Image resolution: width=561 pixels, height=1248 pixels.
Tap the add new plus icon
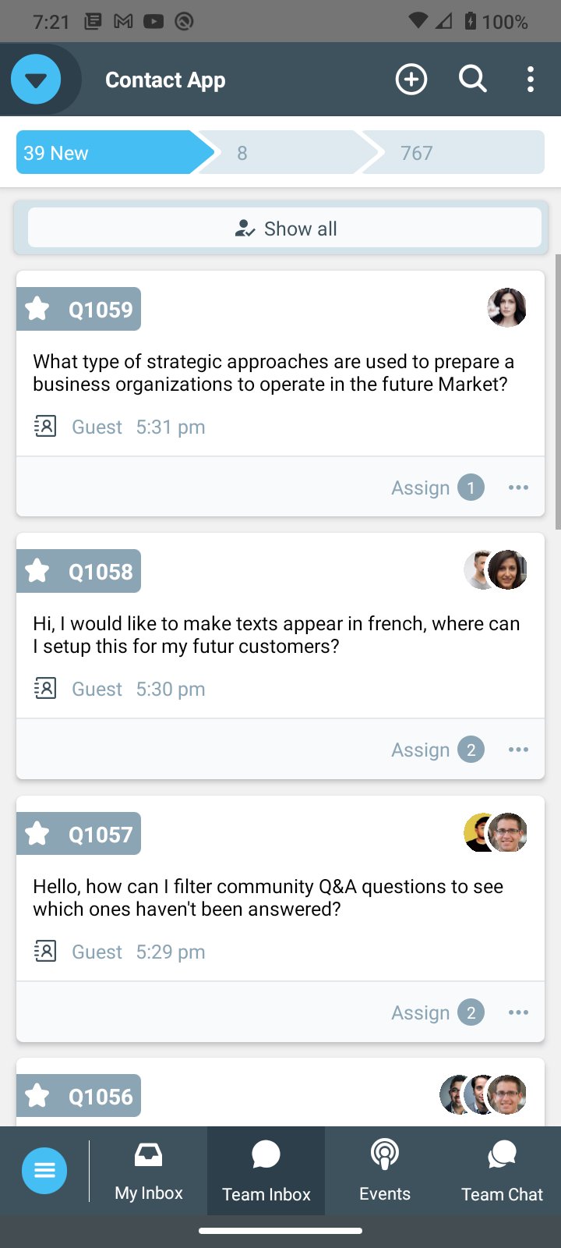coord(411,80)
